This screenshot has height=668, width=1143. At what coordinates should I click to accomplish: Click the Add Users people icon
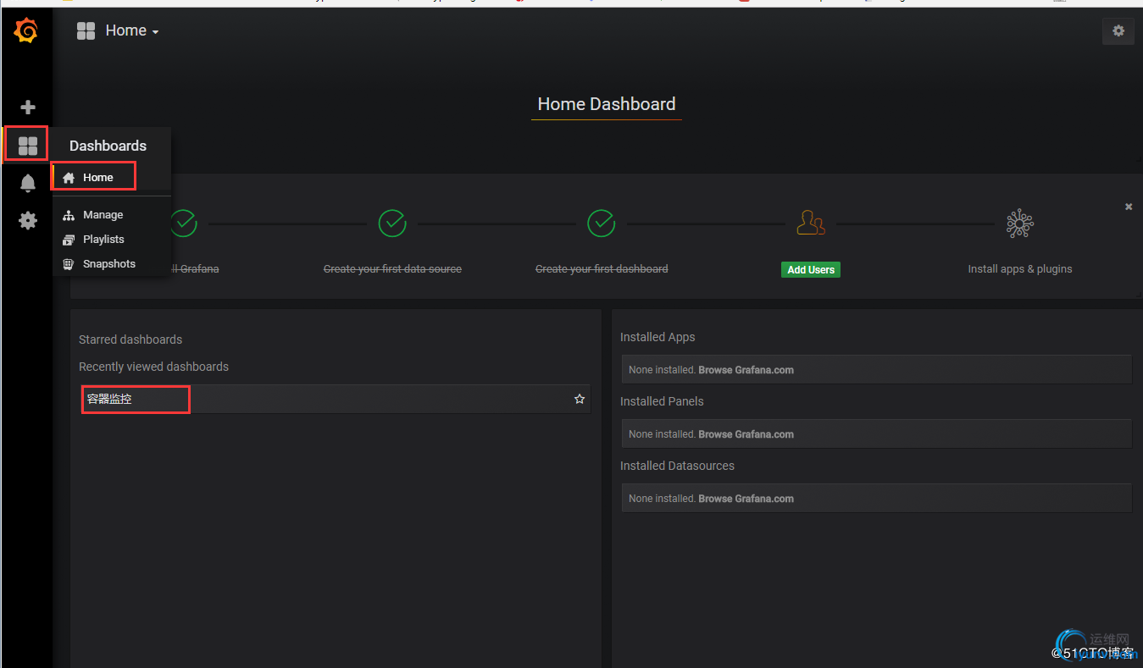point(811,224)
